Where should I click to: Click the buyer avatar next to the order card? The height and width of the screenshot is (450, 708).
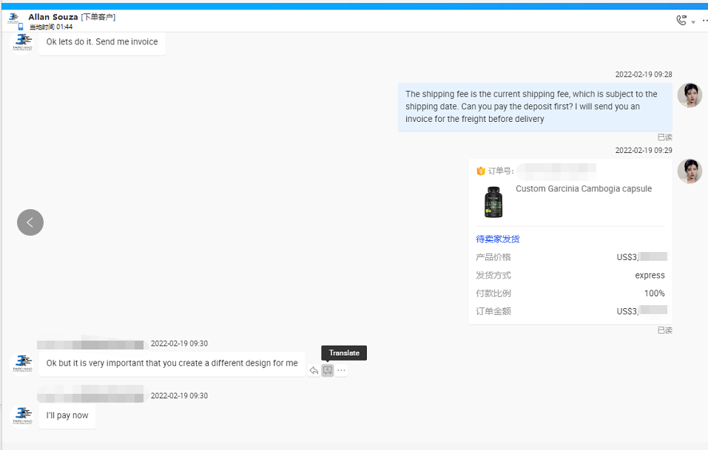coord(690,171)
